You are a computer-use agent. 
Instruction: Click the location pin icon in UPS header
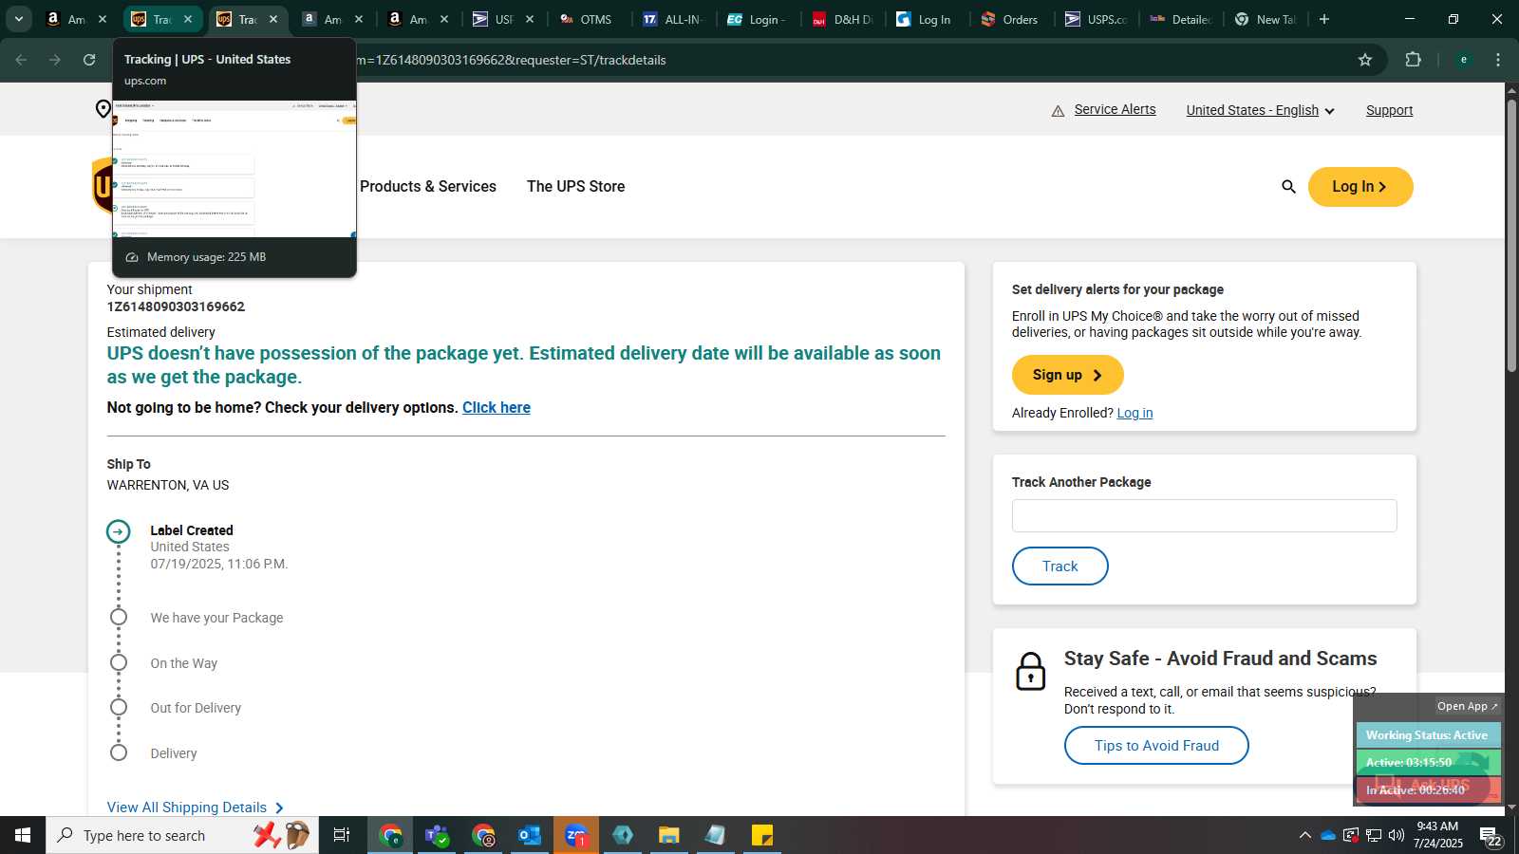103,109
